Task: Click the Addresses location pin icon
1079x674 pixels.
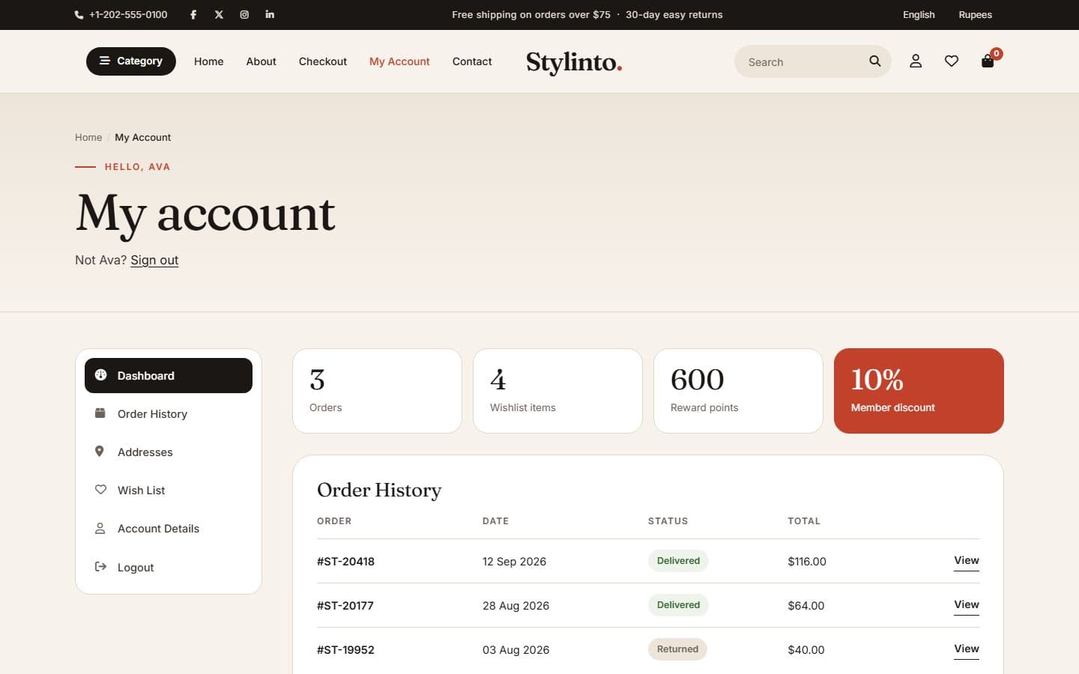Action: click(x=100, y=452)
